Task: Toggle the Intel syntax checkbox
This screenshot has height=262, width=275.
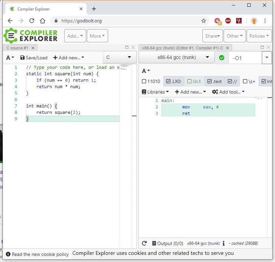Action: 266,81
